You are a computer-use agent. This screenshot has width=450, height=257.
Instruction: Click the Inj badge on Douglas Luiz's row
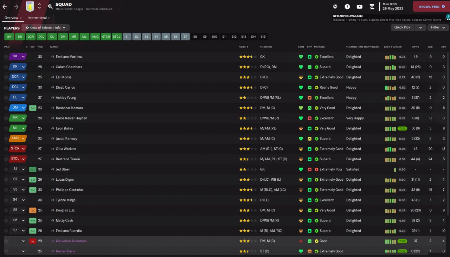point(33,210)
